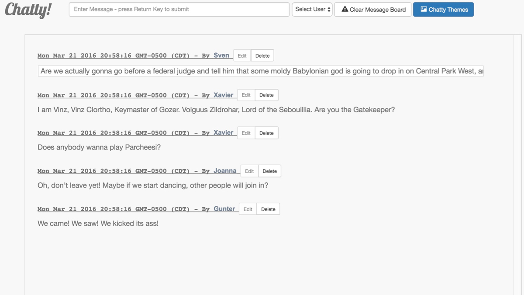This screenshot has height=295, width=524.
Task: Edit Gunter's message
Action: [248, 209]
